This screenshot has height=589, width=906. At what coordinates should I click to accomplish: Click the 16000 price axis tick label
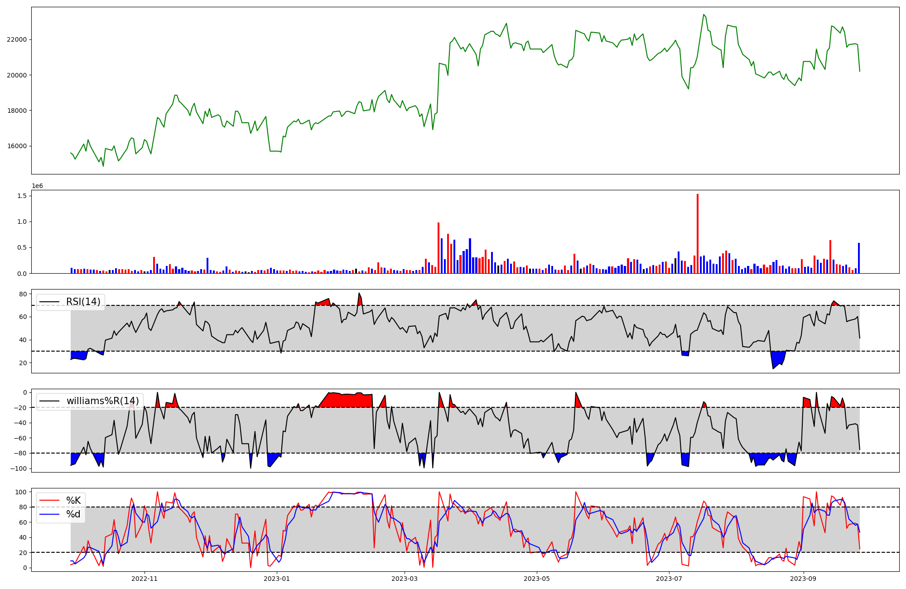coord(17,146)
